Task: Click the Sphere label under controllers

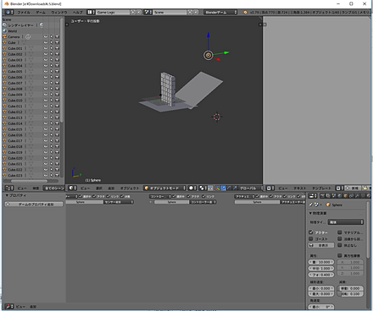Action: [x=172, y=202]
